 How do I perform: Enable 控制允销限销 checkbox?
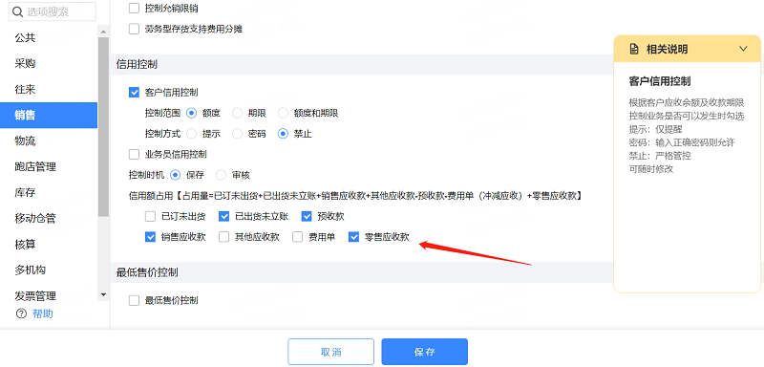134,8
